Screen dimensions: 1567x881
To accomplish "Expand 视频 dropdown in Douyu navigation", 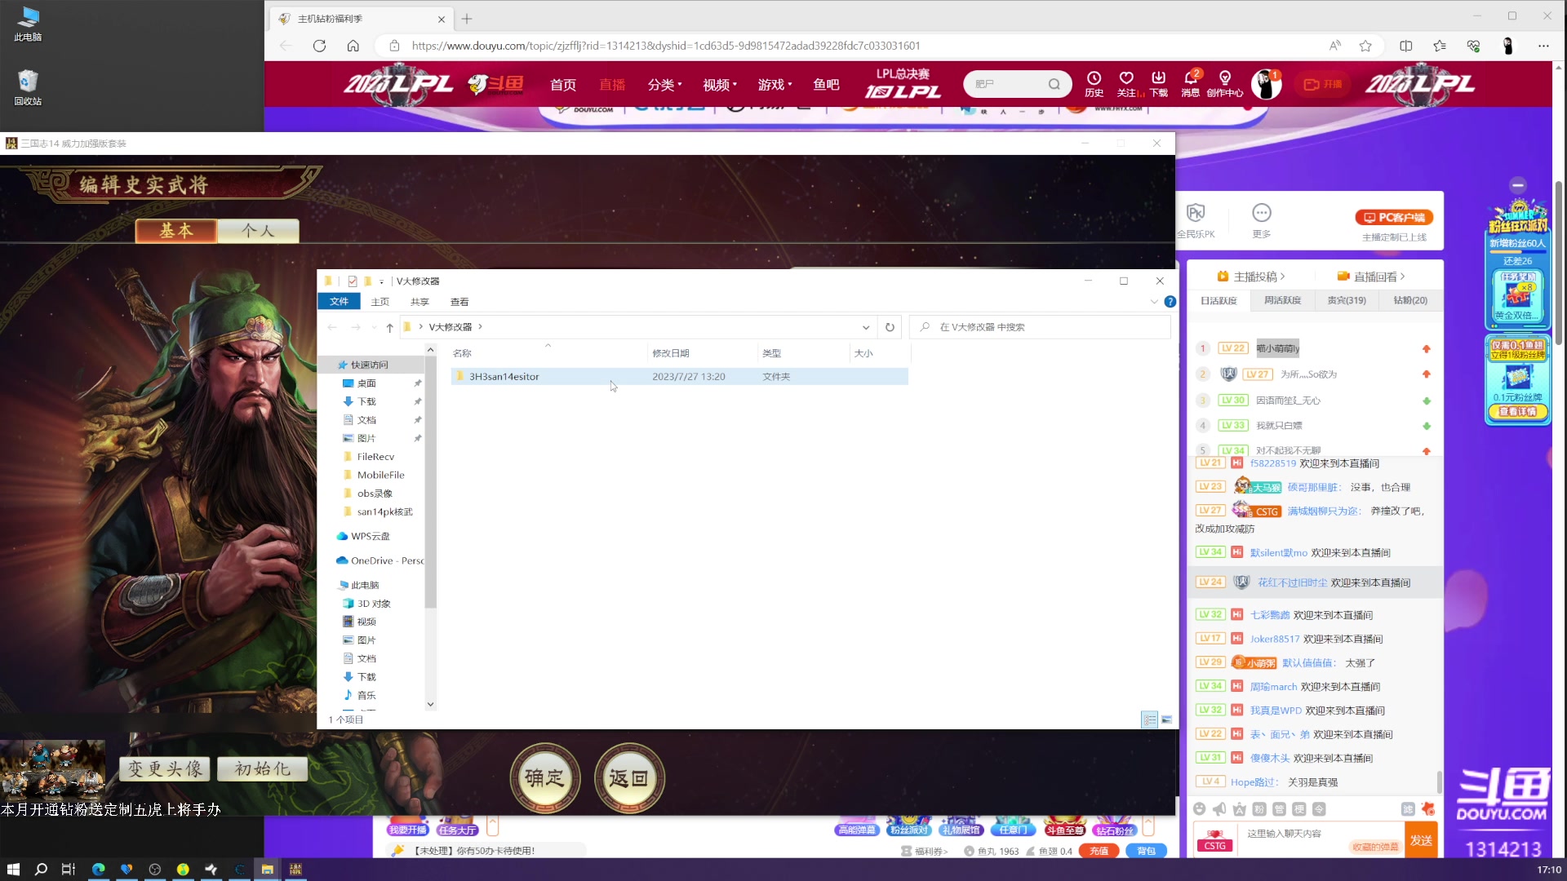I will point(720,85).
